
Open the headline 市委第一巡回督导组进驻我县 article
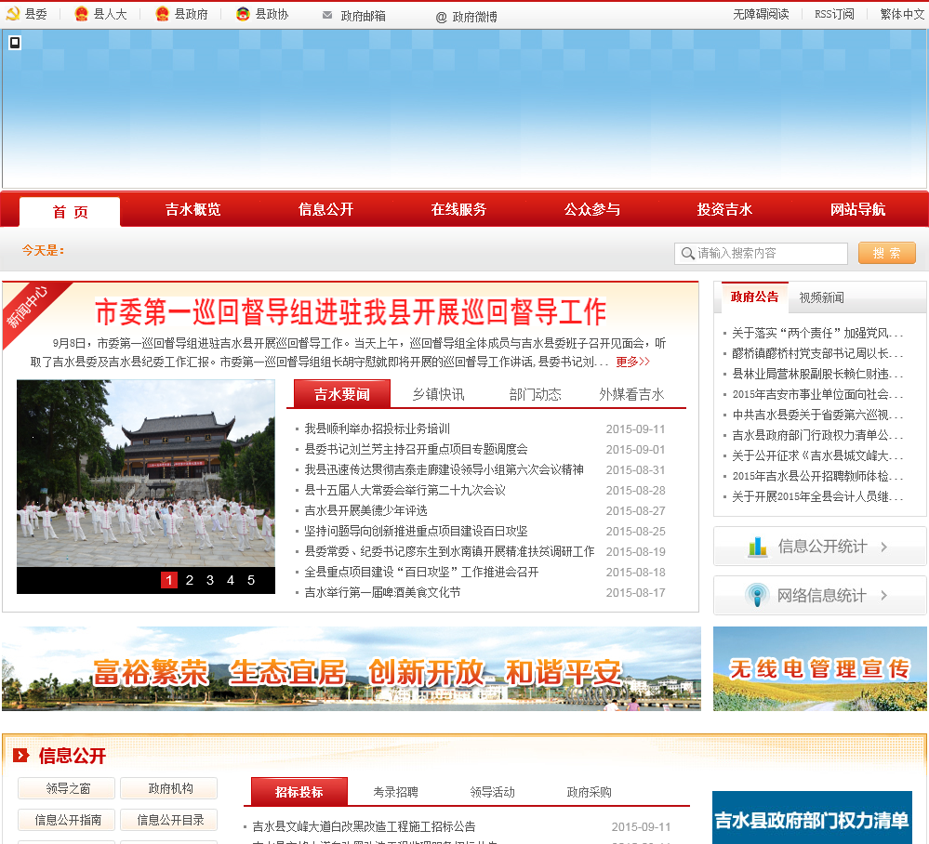[x=351, y=311]
